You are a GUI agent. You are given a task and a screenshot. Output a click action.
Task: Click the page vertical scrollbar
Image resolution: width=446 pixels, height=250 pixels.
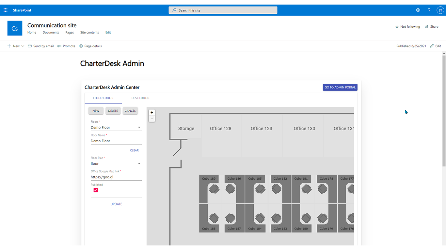tap(444, 111)
